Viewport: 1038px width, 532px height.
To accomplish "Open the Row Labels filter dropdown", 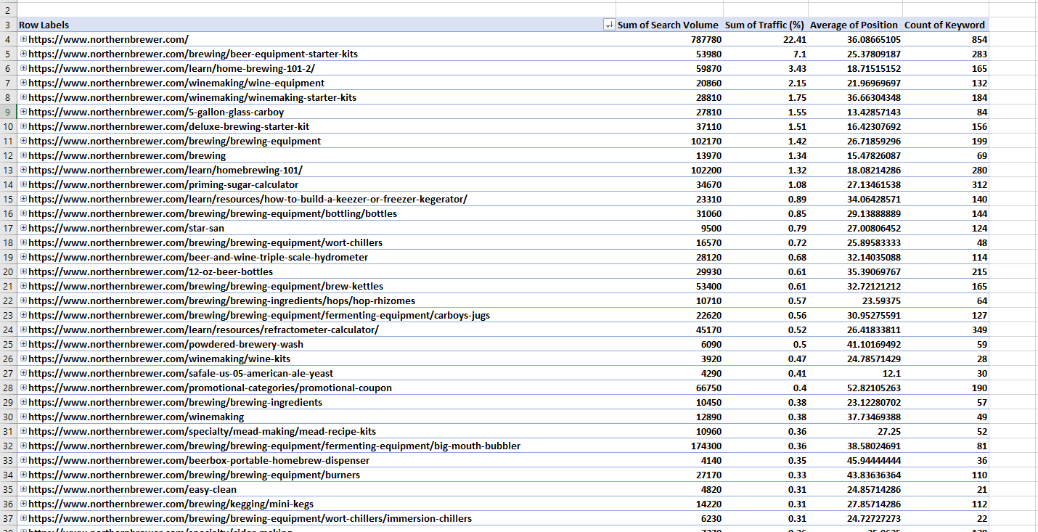I will click(x=609, y=25).
